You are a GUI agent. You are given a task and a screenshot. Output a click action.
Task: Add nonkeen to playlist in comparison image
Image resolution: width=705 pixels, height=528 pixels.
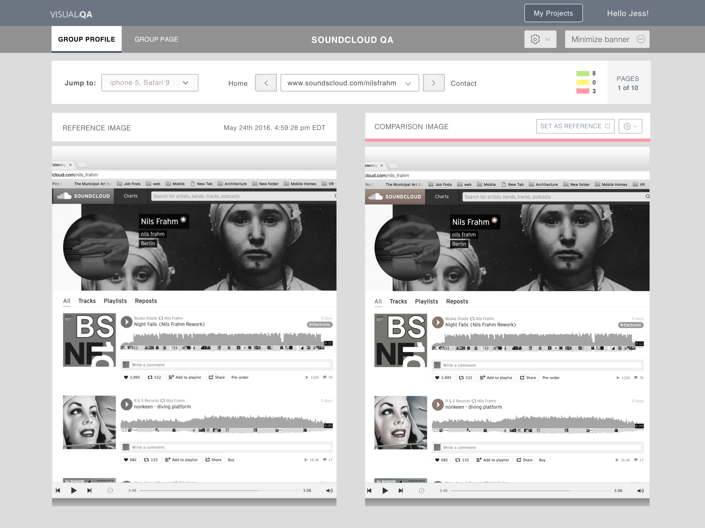coord(493,460)
